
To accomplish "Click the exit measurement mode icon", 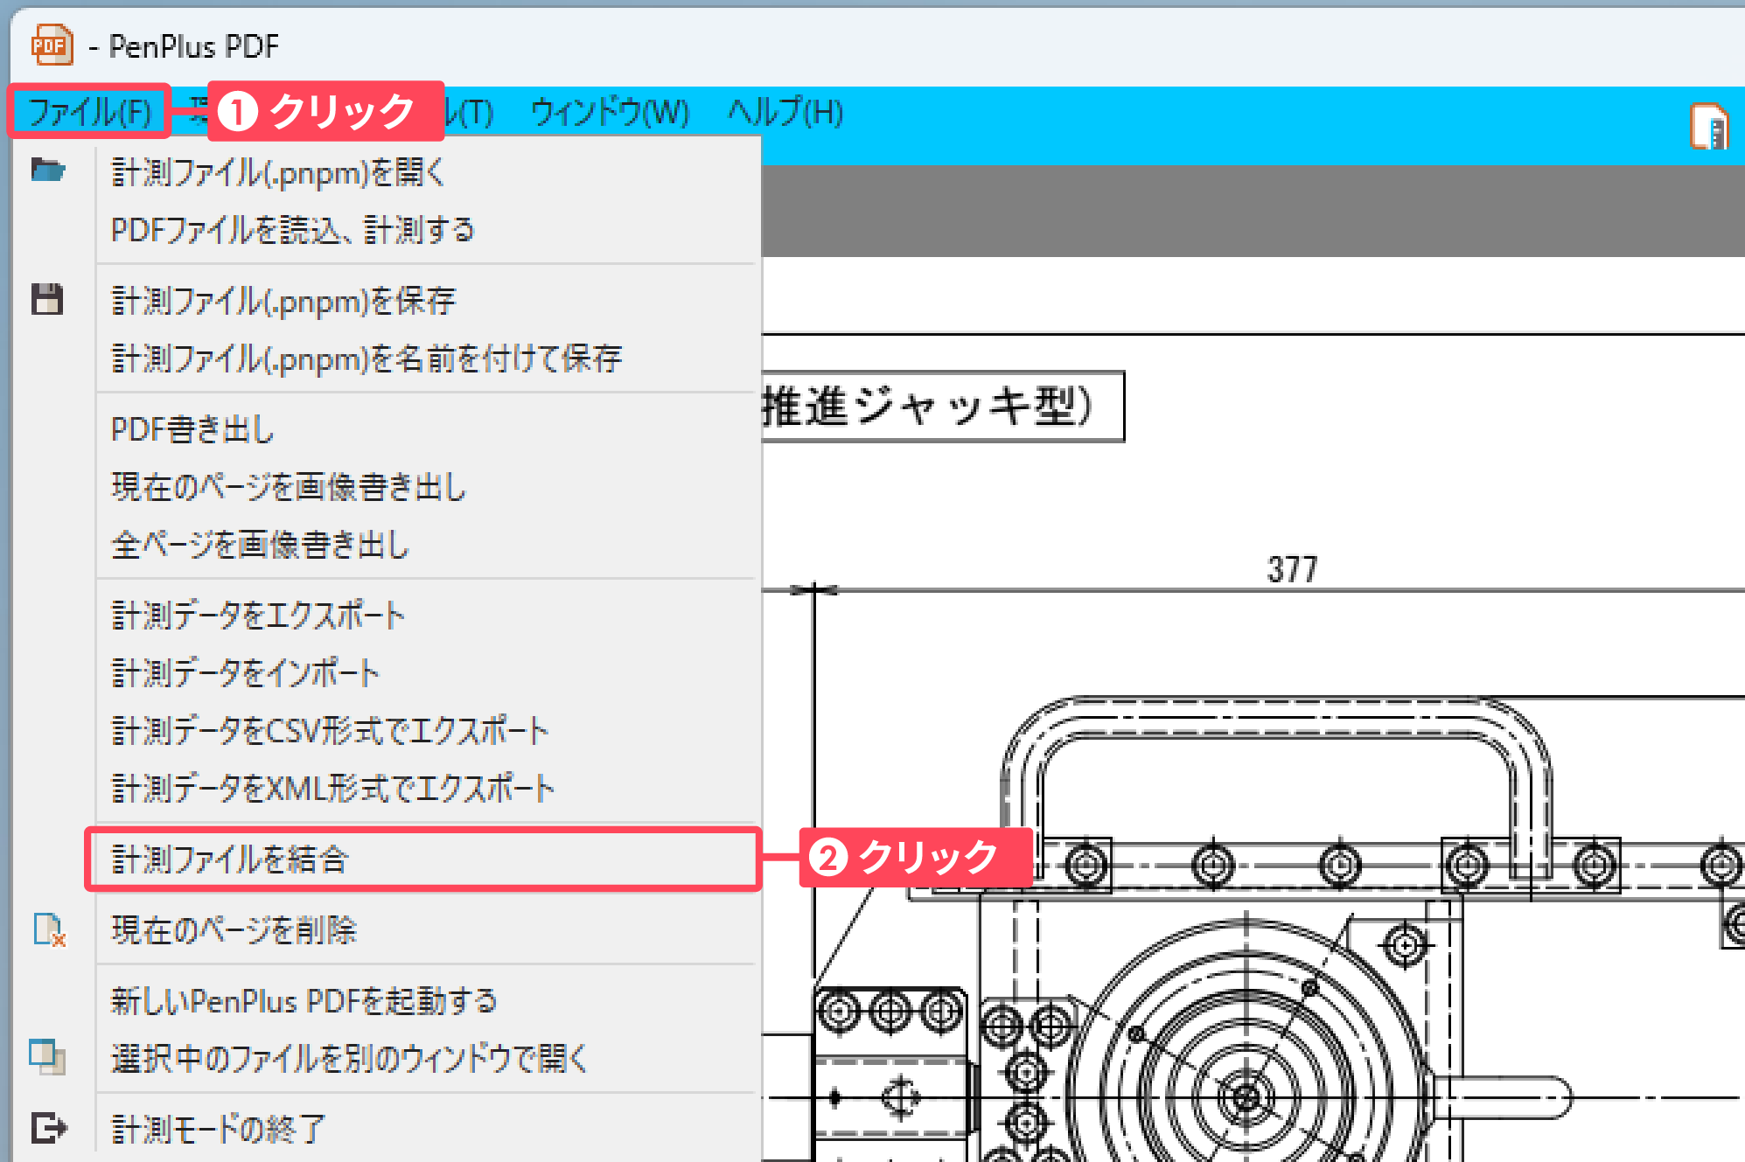I will tap(49, 1127).
